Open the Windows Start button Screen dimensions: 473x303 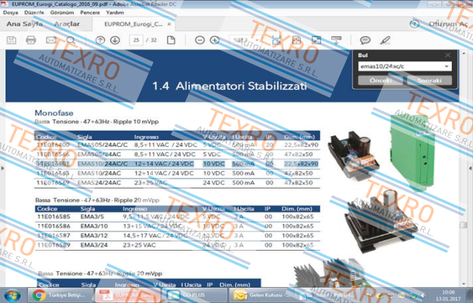coord(12,295)
